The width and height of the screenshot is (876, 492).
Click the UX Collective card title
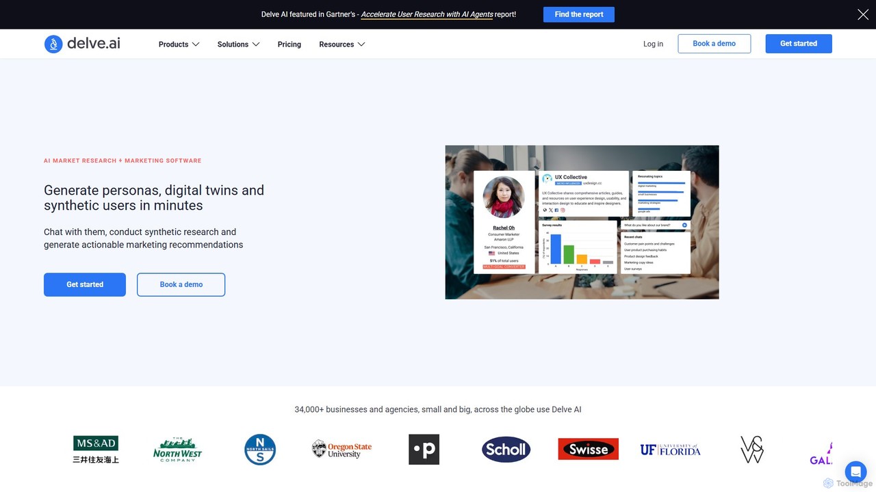[571, 177]
